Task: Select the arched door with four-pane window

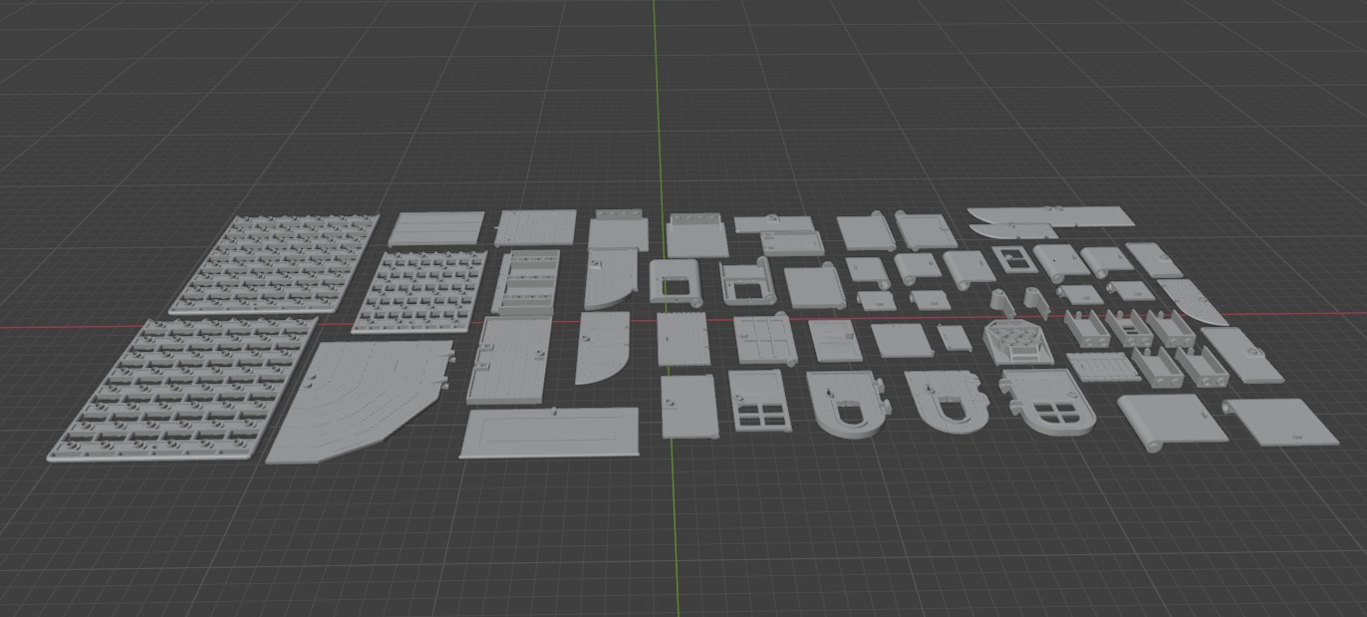Action: [1047, 401]
